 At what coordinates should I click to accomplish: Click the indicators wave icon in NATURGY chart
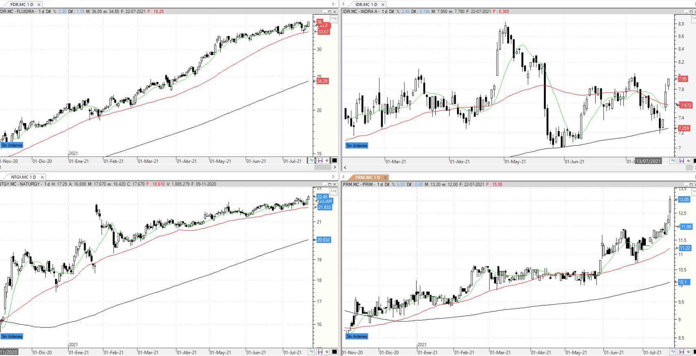pyautogui.click(x=312, y=352)
